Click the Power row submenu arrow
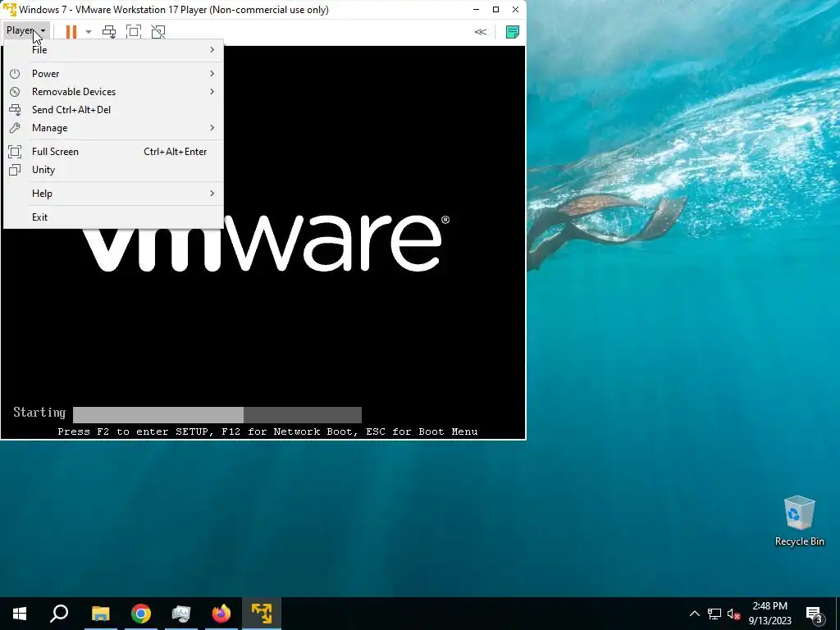The height and width of the screenshot is (630, 840). (212, 73)
